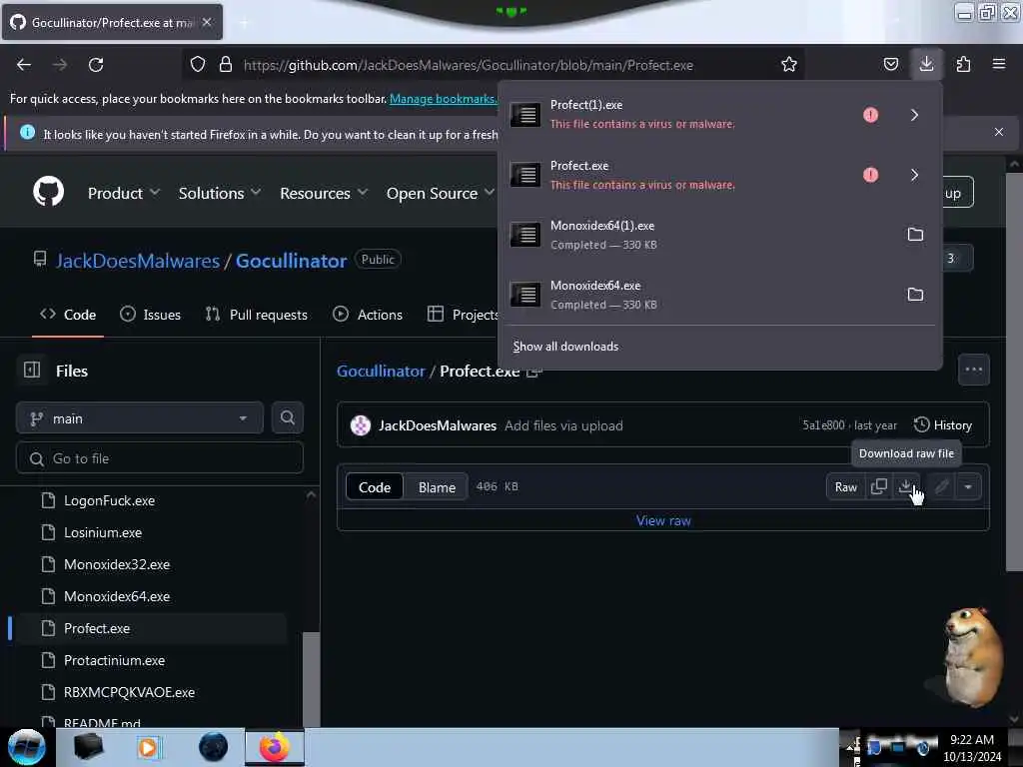Screen dimensions: 1023x767
Task: Open the three-dot more options button
Action: tap(973, 370)
